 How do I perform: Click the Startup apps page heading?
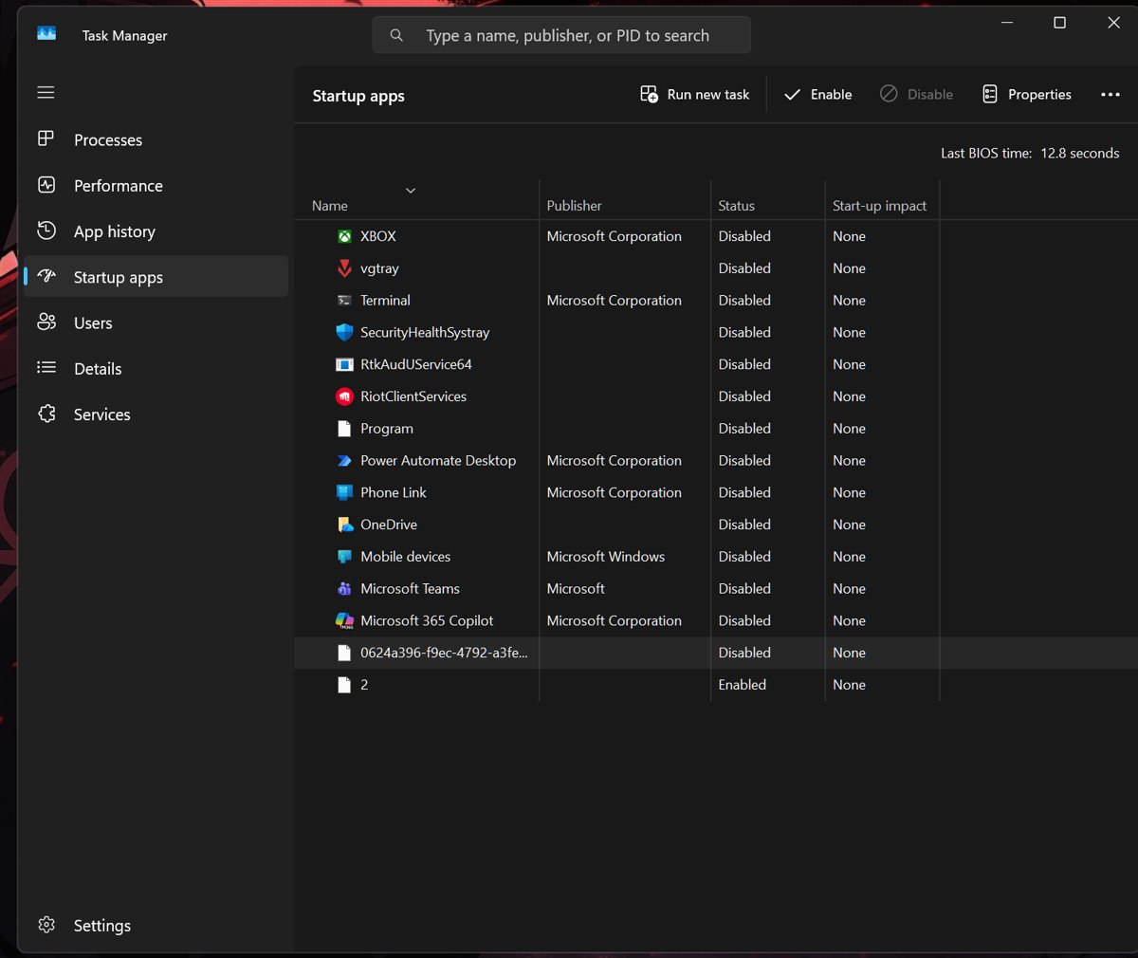(x=358, y=96)
